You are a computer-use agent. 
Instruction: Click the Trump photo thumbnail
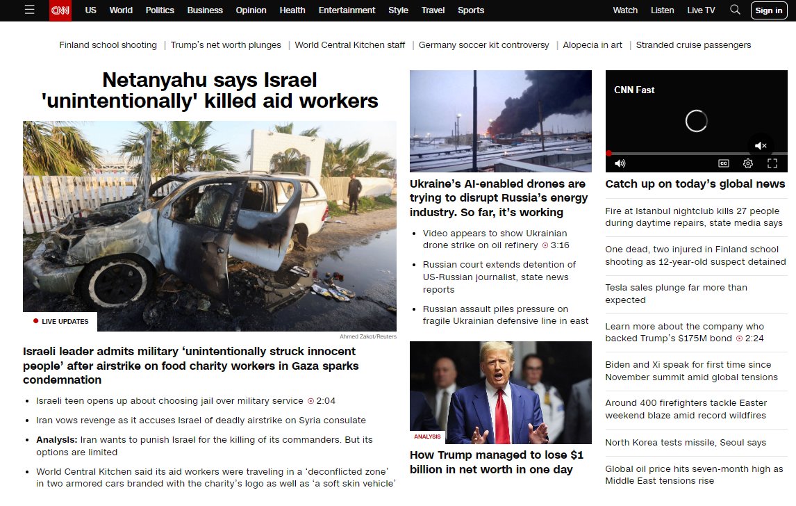pos(501,392)
